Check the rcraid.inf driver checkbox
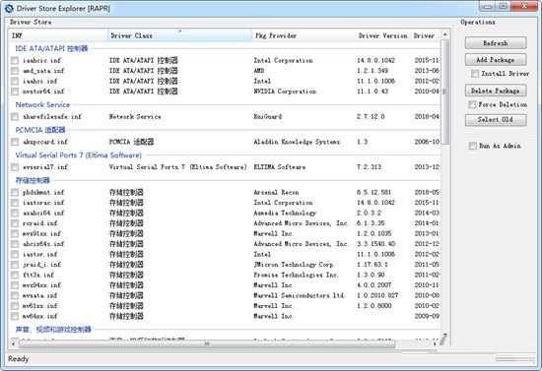Image resolution: width=542 pixels, height=371 pixels. [x=15, y=223]
